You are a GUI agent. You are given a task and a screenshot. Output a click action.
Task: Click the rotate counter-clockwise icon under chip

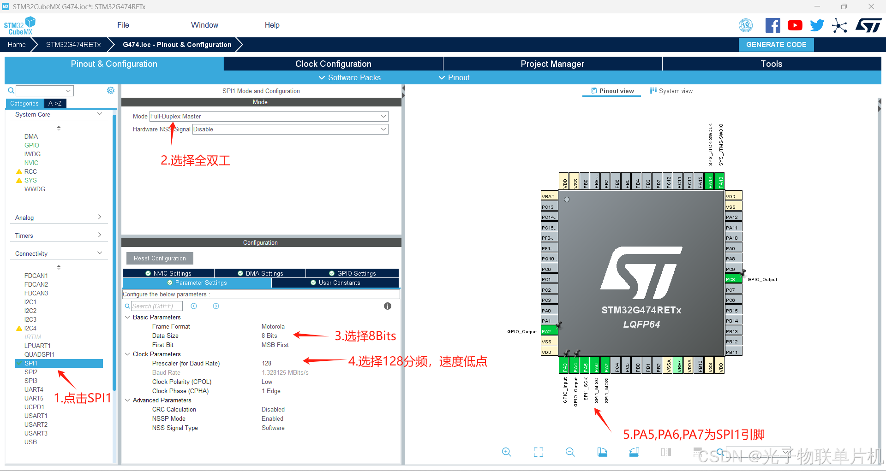click(635, 452)
